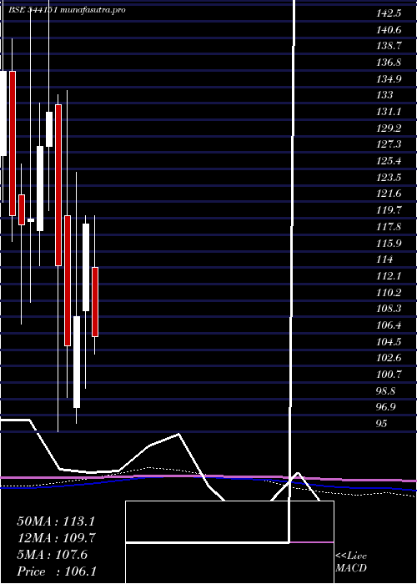Screen dimensions: 417x584
Task: Click the 12MA : 109.7 readout
Action: coord(56,538)
